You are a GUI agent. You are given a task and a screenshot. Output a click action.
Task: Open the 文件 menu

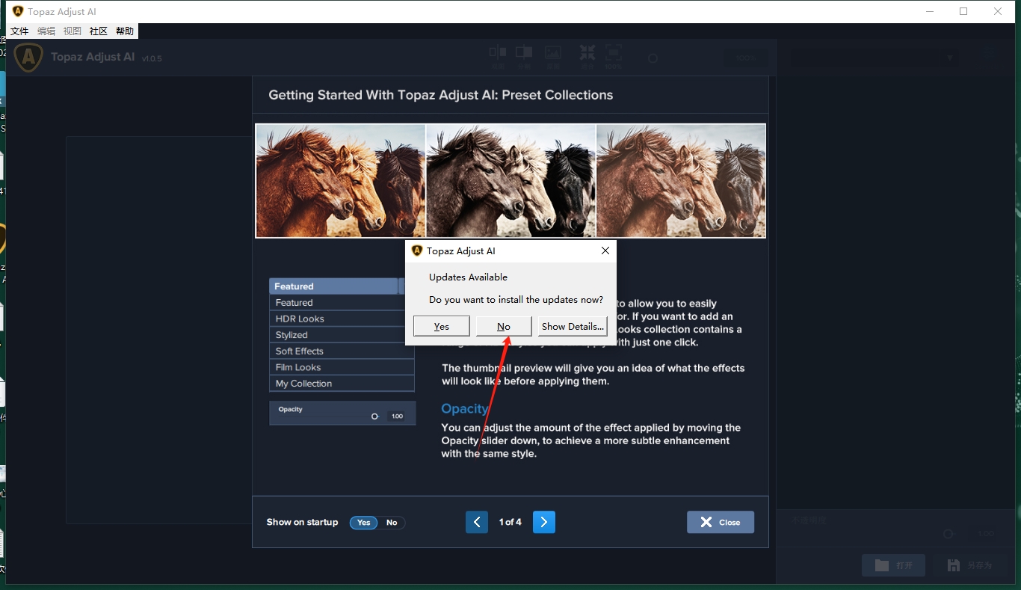19,31
